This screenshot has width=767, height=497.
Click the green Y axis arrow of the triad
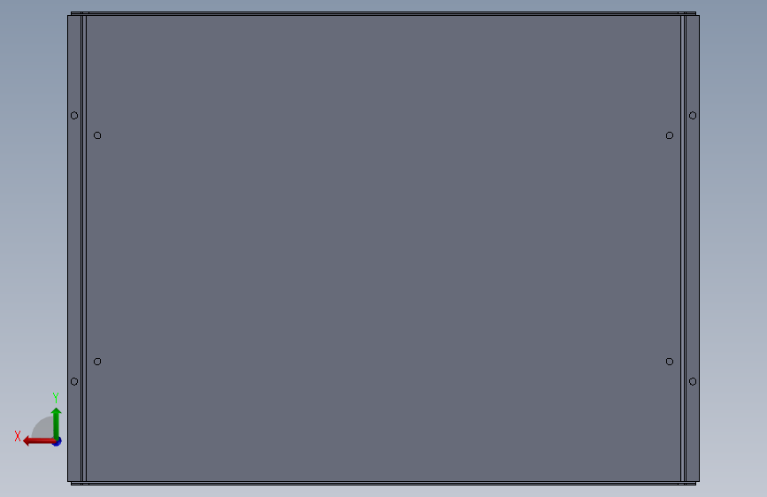point(57,423)
